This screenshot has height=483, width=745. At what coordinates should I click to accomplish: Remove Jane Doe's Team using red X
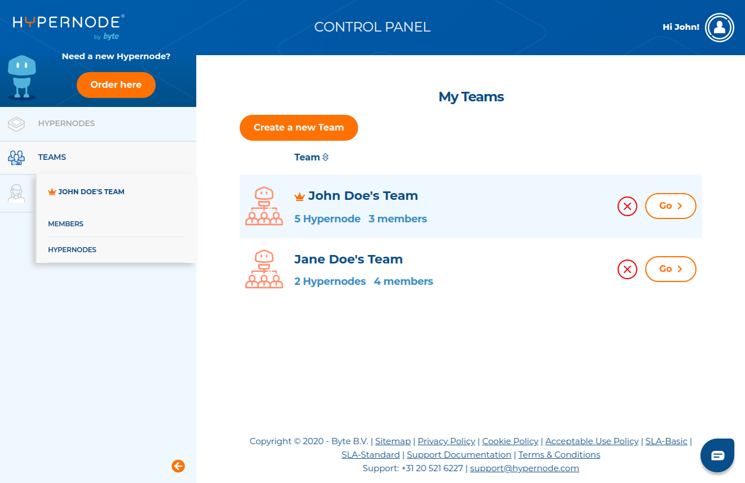click(627, 269)
